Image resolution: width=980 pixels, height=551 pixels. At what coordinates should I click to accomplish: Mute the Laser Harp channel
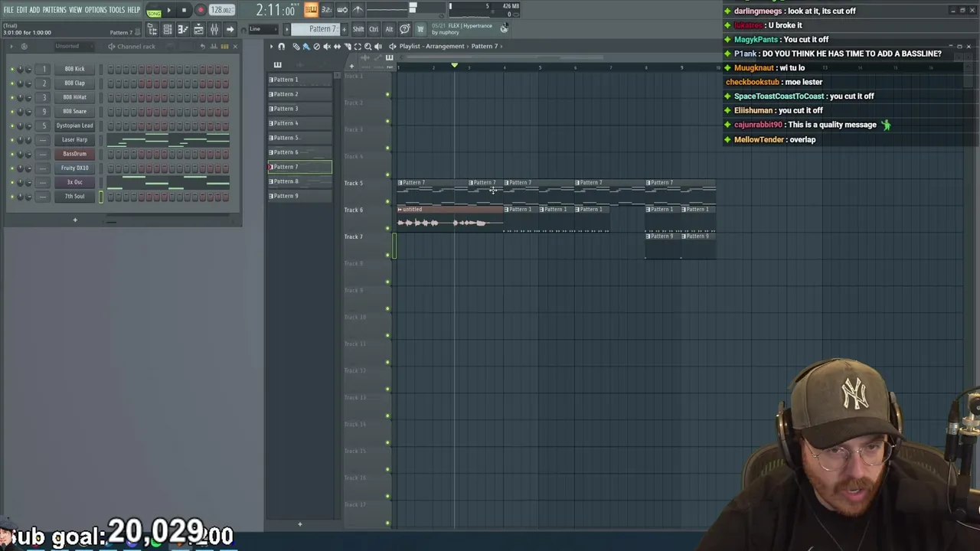click(x=12, y=139)
